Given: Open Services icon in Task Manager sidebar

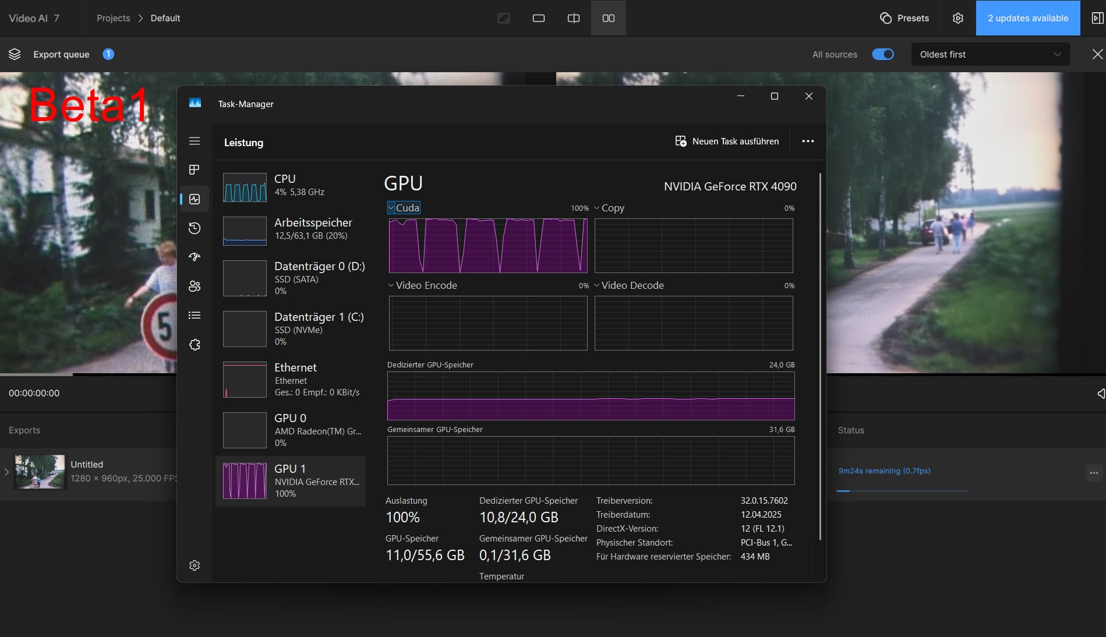Looking at the screenshot, I should (195, 344).
